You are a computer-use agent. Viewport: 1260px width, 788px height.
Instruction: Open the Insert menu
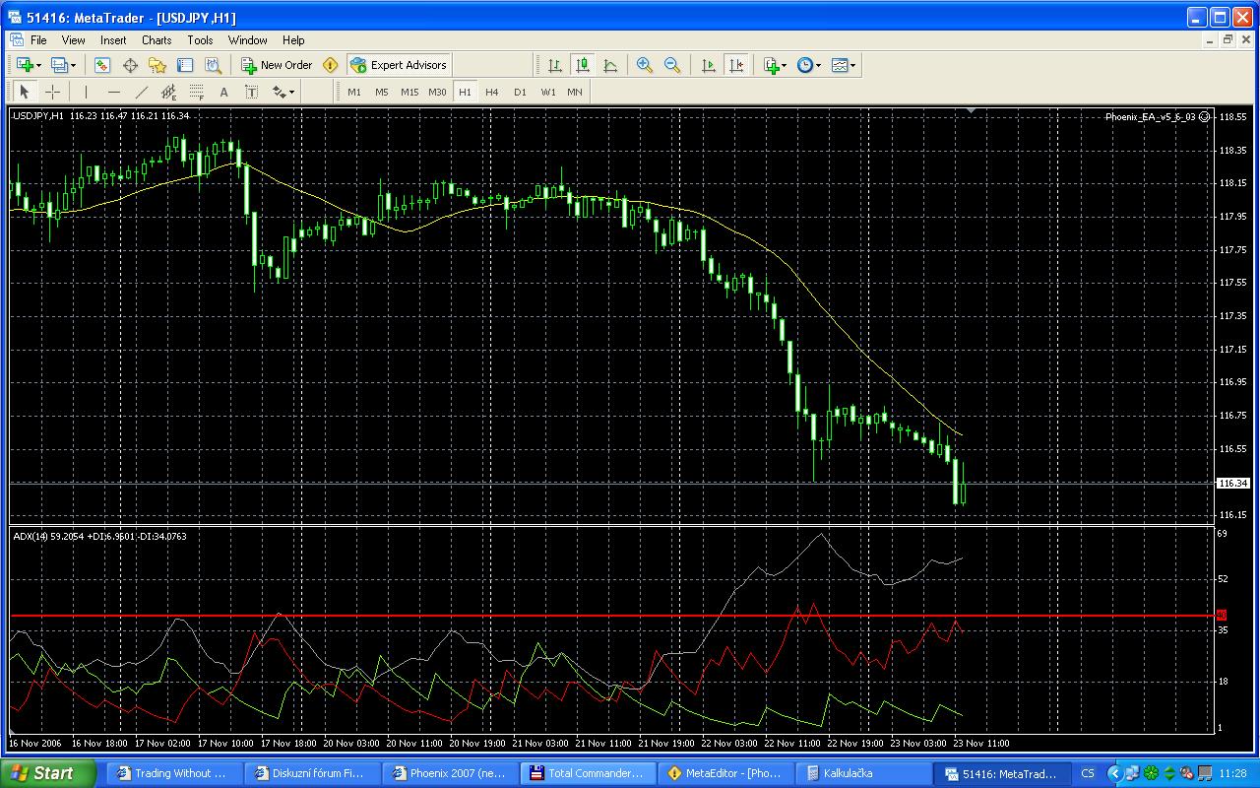point(113,40)
